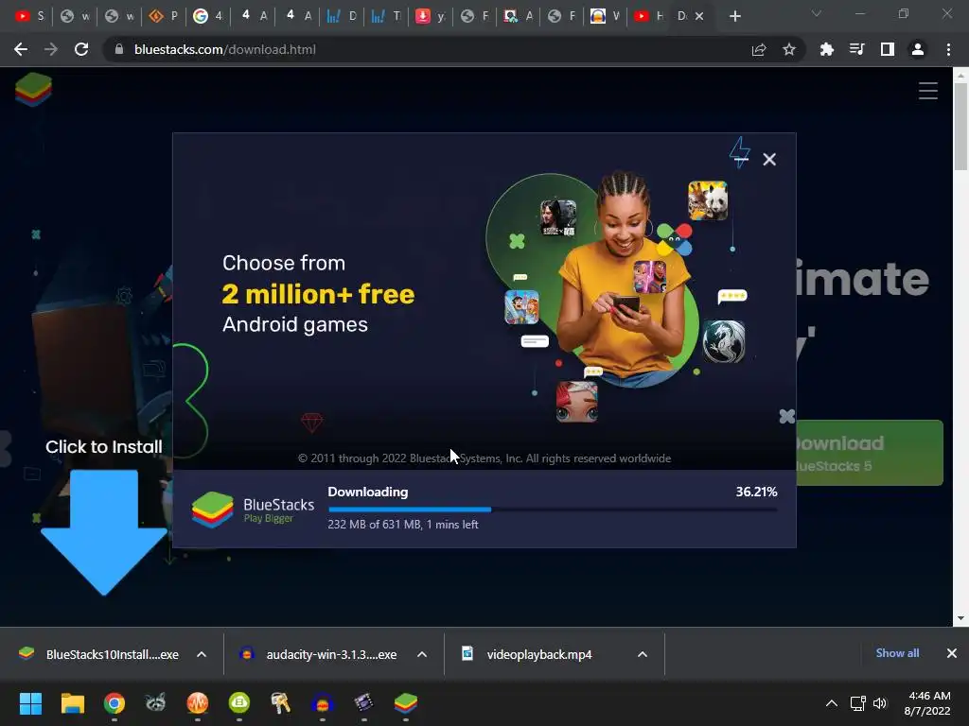Viewport: 969px width, 726px height.
Task: Show hidden system tray icons
Action: click(832, 703)
